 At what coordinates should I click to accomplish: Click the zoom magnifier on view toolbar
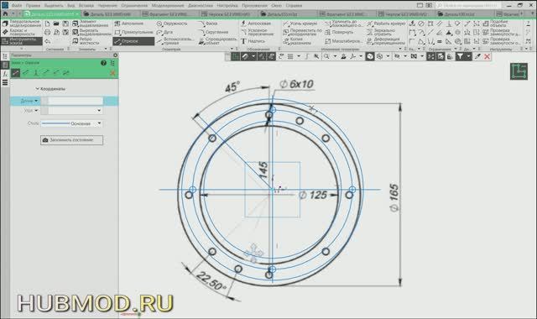[x=326, y=56]
